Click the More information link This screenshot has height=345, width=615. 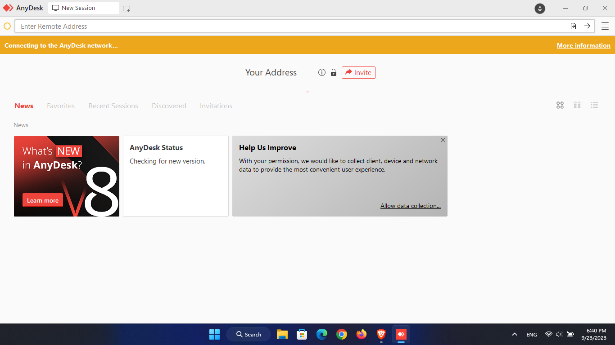tap(583, 45)
